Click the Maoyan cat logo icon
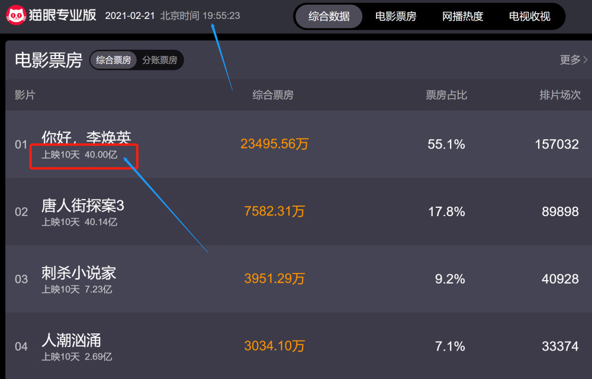The width and height of the screenshot is (592, 379). [x=16, y=15]
